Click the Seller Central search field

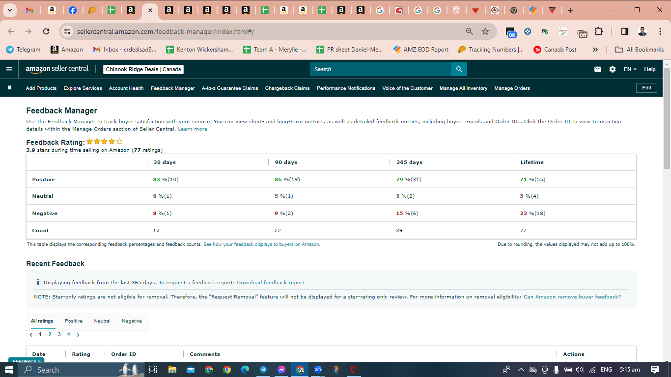coord(381,69)
